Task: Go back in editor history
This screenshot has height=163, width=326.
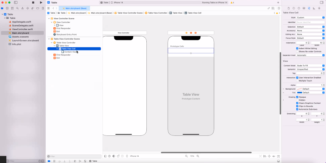Action: (x=53, y=8)
